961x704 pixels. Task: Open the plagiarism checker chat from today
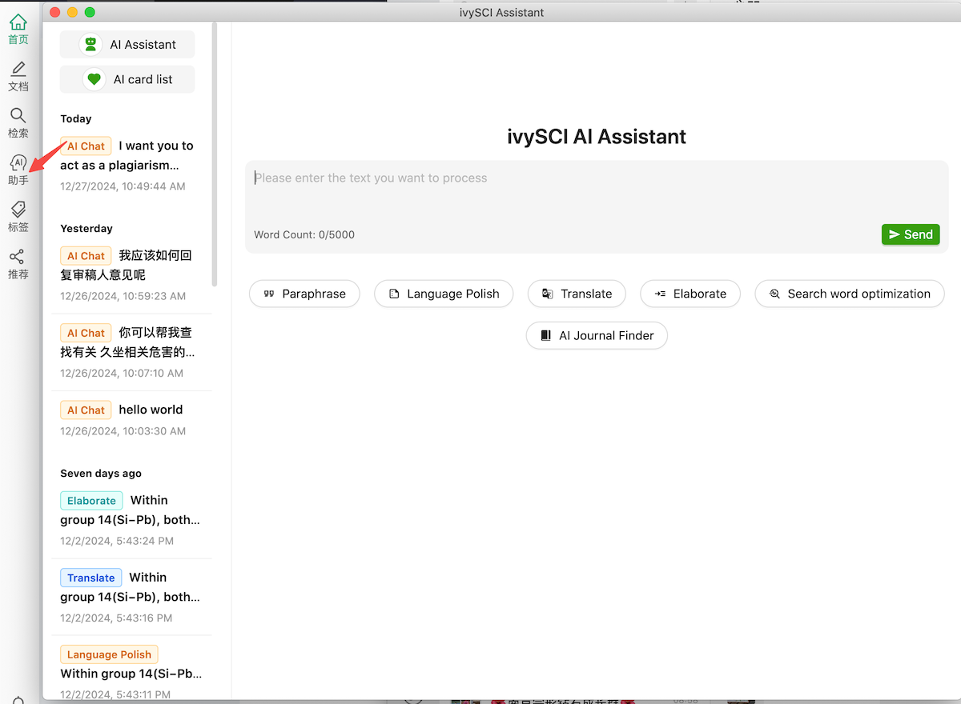pyautogui.click(x=131, y=165)
